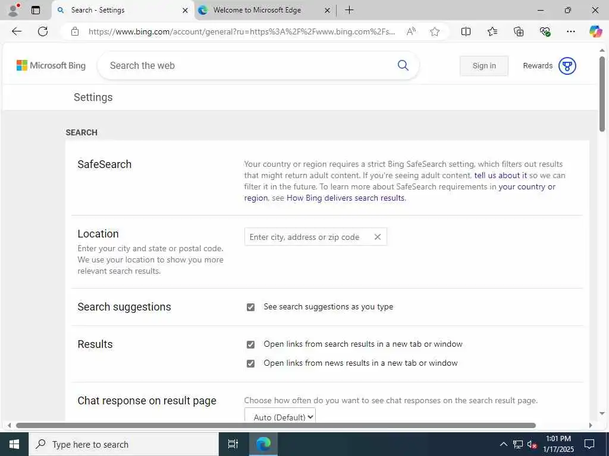Uncheck See search suggestions as you type

click(250, 307)
